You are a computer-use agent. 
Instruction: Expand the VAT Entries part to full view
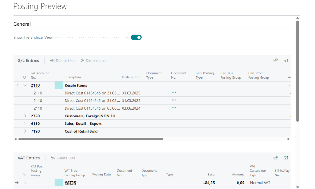286,158
